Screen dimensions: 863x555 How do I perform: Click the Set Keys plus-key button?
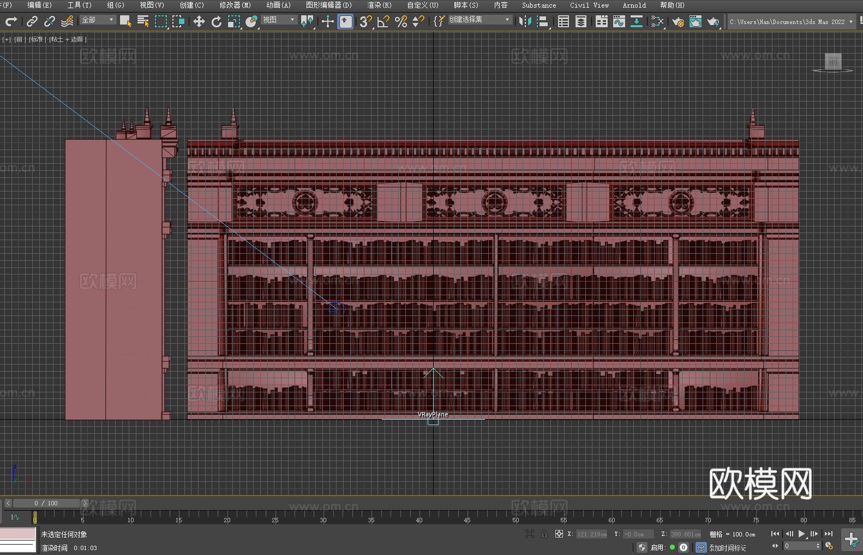(851, 540)
